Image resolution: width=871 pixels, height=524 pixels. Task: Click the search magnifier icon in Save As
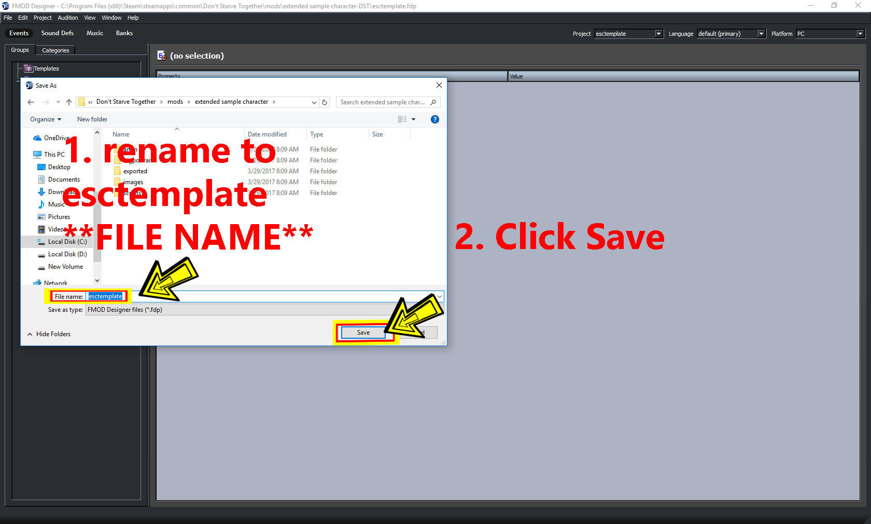433,102
